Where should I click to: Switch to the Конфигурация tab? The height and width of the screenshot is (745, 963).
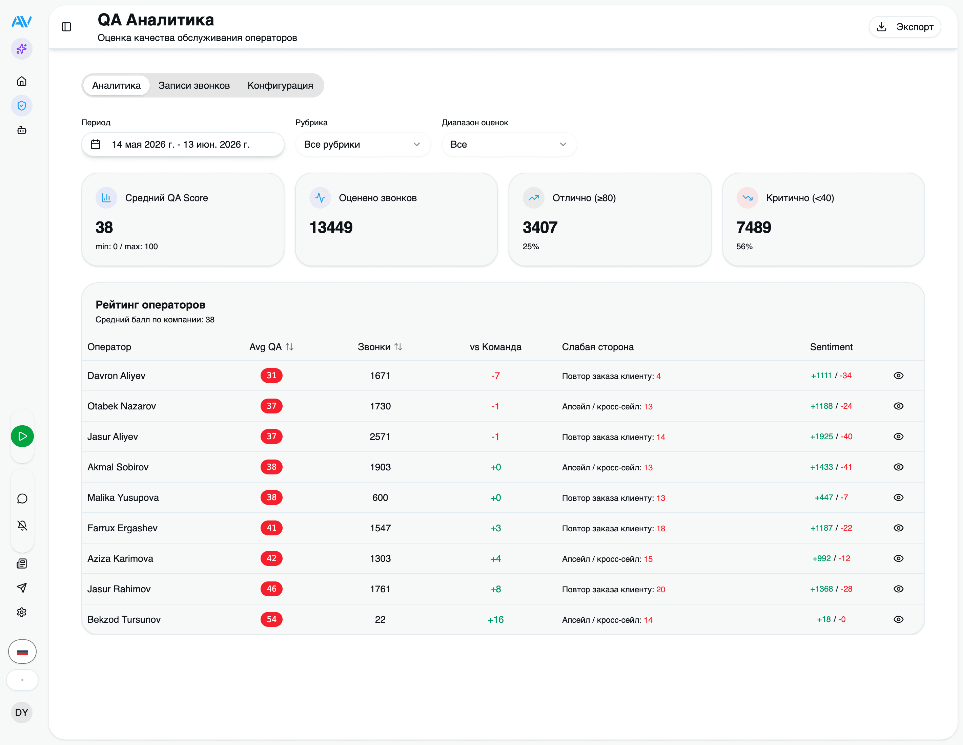tap(281, 85)
